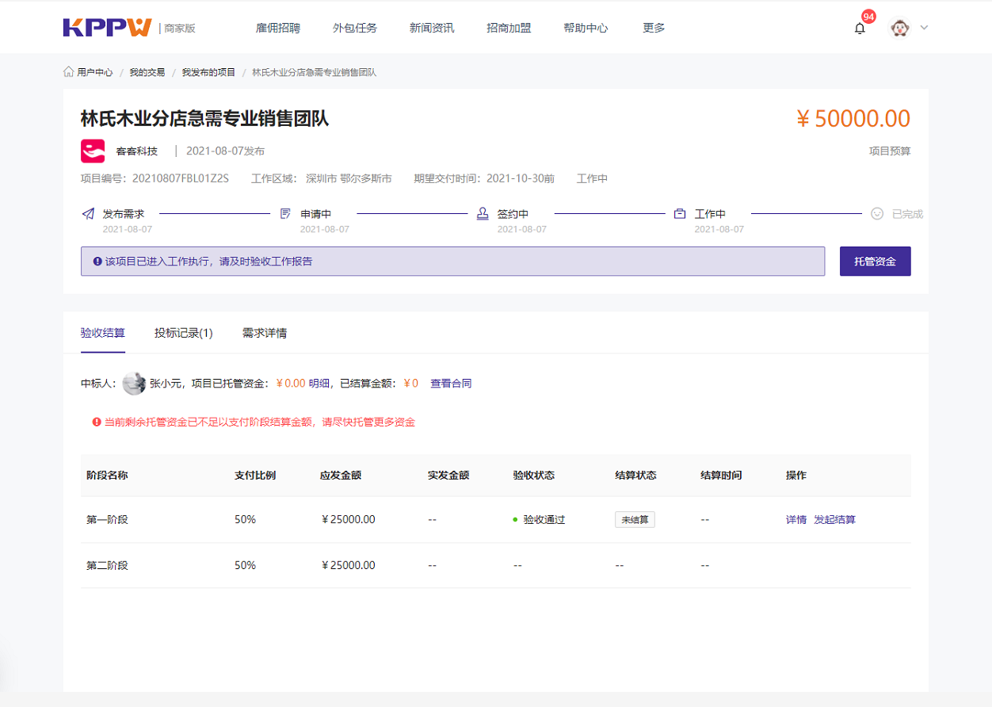
Task: Expand the user account dropdown arrow
Action: 924,28
